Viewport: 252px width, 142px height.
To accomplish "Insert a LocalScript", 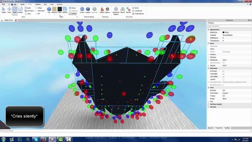I will point(137,11).
